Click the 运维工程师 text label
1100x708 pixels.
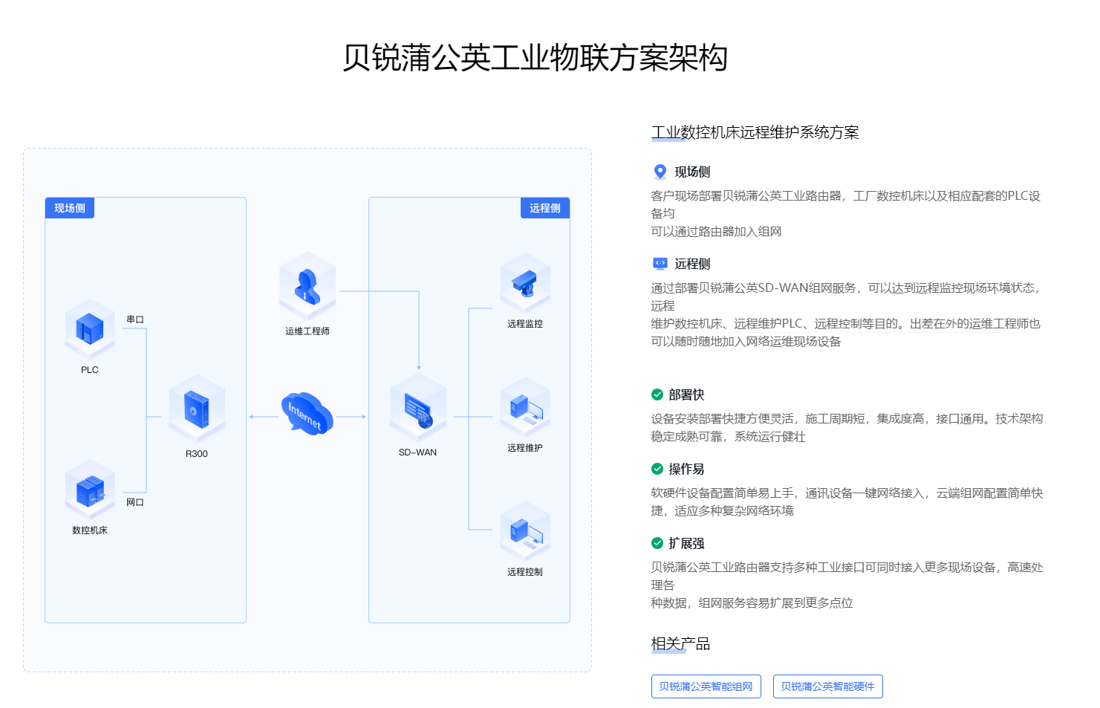click(x=307, y=331)
